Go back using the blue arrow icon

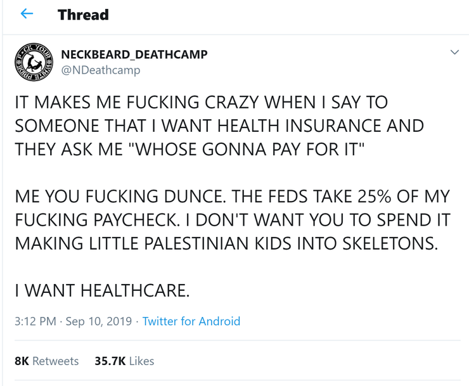[27, 13]
